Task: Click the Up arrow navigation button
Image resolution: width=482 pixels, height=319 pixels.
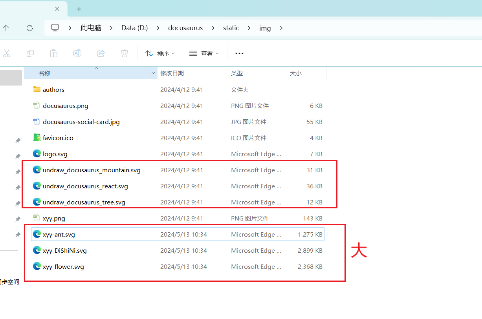Action: [6, 28]
